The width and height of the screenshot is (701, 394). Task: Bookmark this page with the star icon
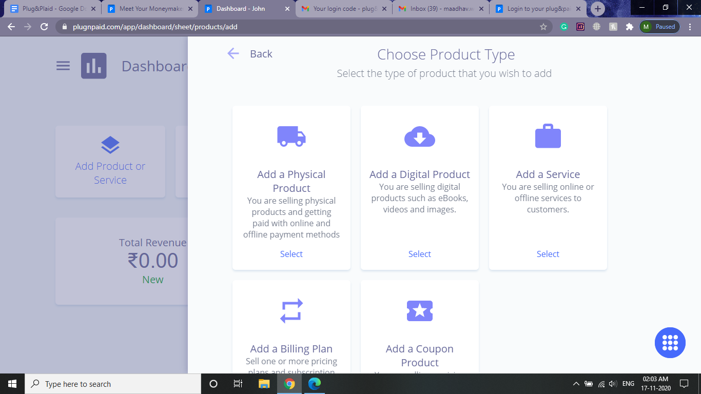click(543, 27)
